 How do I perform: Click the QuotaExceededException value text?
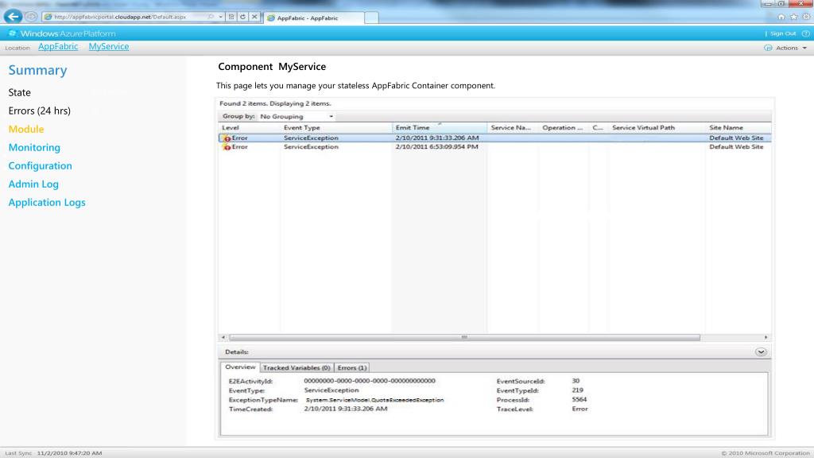[x=375, y=400]
